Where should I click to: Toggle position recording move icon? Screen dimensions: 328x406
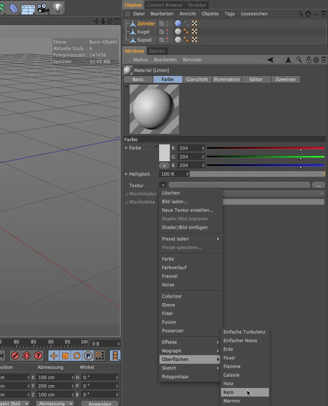54,356
